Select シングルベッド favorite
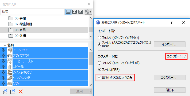190x96 pixels. click(44, 78)
